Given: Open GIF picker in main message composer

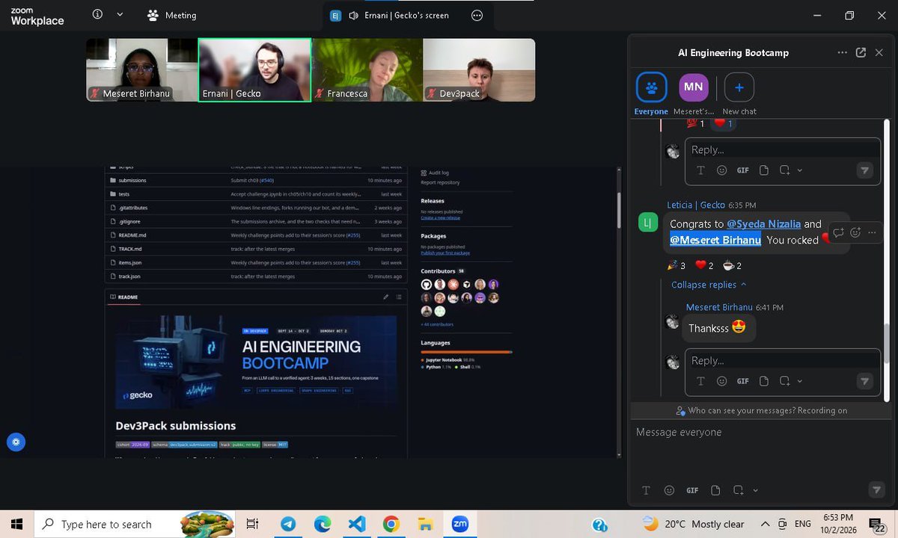Looking at the screenshot, I should point(692,490).
